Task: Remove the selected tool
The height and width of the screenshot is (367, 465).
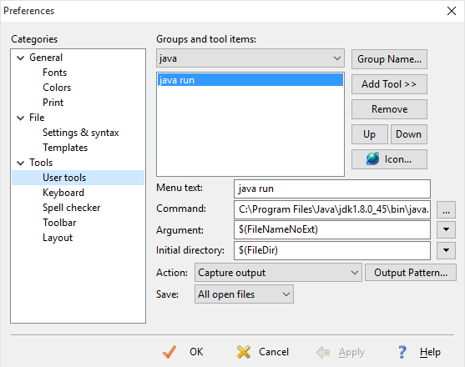Action: [389, 109]
